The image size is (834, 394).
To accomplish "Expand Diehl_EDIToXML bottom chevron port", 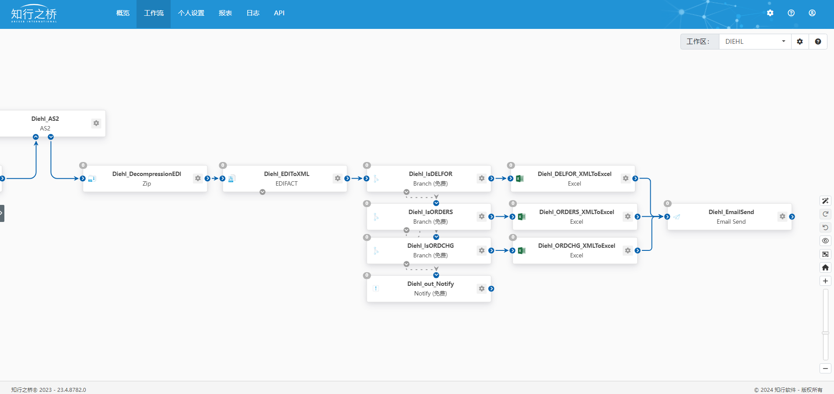I will point(263,192).
